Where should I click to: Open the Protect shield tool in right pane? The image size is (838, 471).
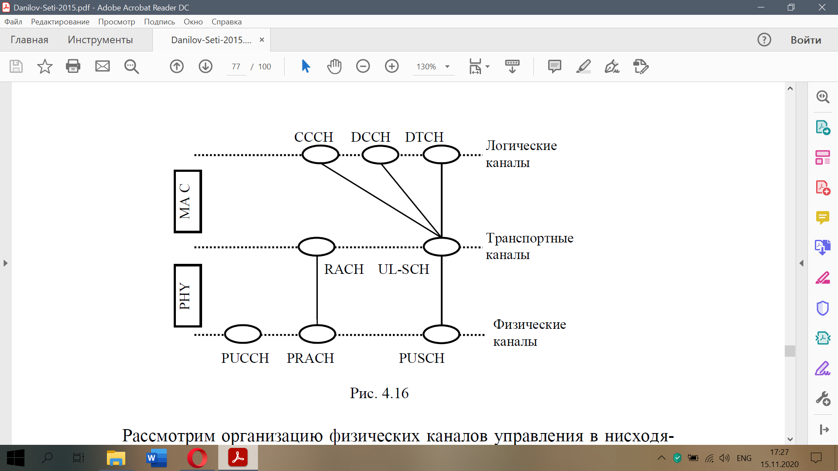(823, 308)
